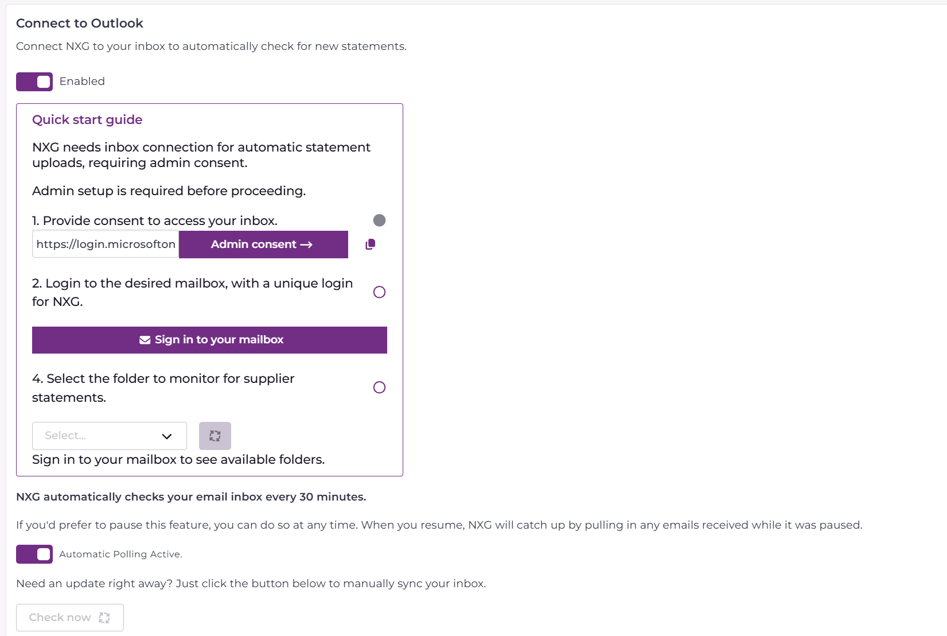
Task: Click the gray status dot for step 1
Action: coord(379,220)
